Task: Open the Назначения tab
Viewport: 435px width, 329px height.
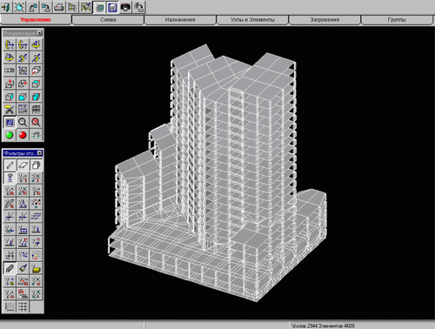Action: coord(180,20)
